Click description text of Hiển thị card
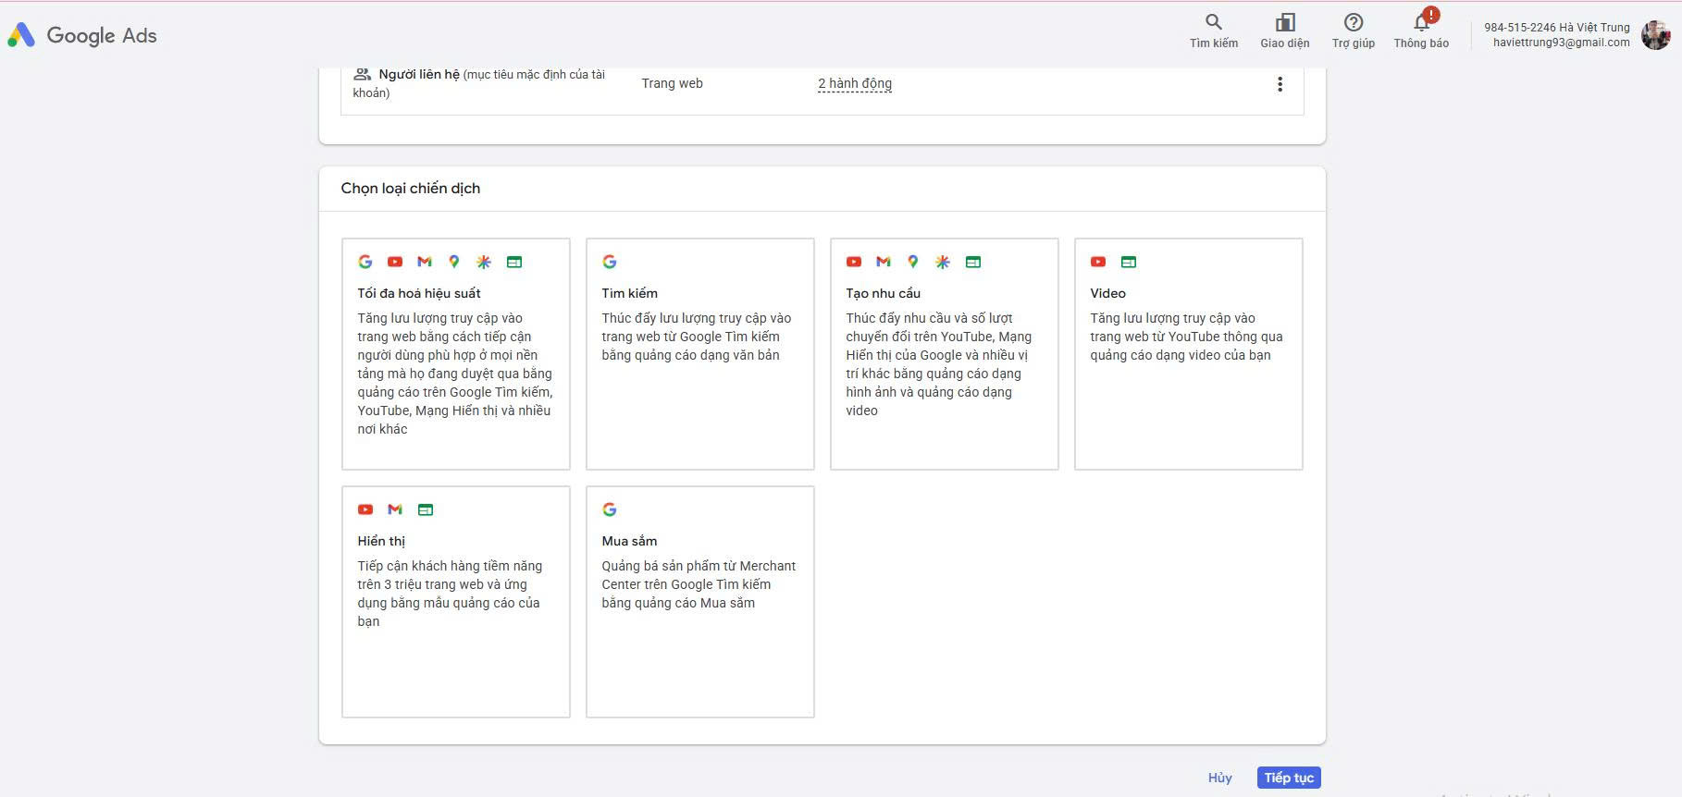The image size is (1682, 797). (x=450, y=594)
